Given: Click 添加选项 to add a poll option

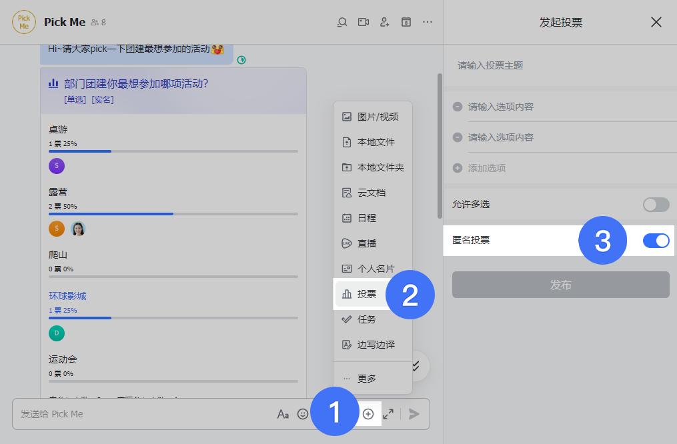Looking at the screenshot, I should (x=487, y=168).
